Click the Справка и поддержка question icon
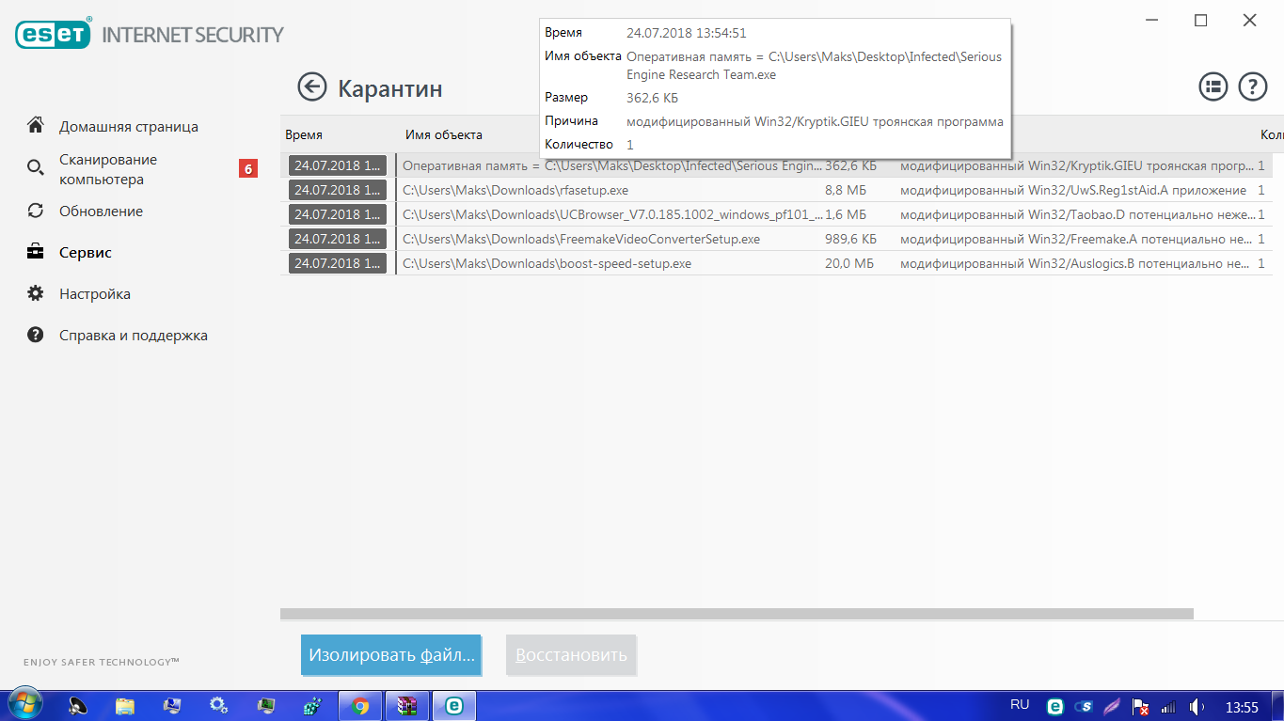1284x721 pixels. tap(36, 335)
